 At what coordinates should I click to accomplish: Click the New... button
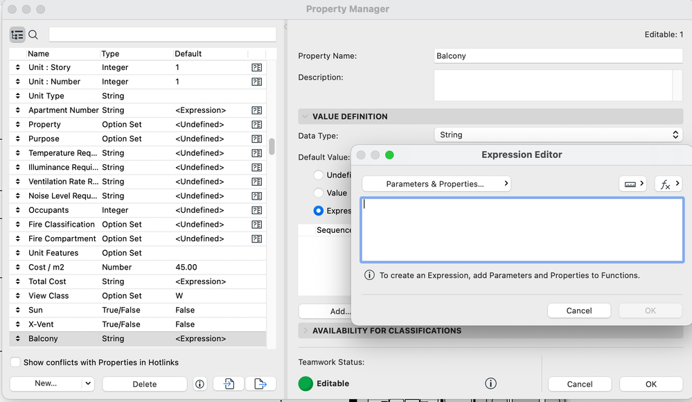click(46, 383)
